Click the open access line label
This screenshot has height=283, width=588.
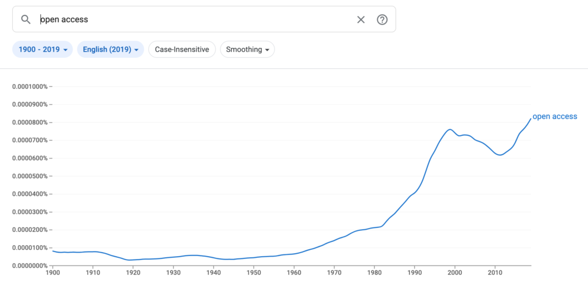(x=555, y=117)
